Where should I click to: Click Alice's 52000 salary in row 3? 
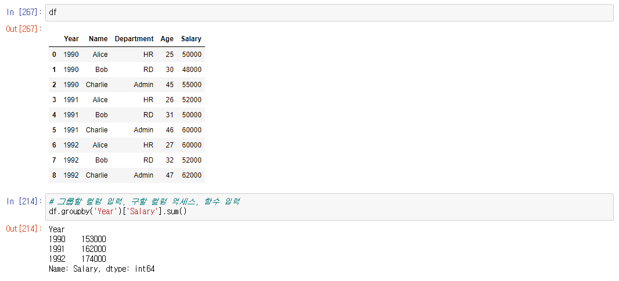[x=192, y=100]
